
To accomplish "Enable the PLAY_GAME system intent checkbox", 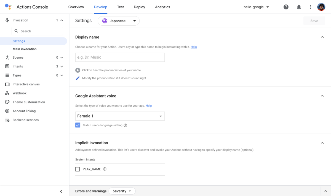I will pyautogui.click(x=78, y=169).
